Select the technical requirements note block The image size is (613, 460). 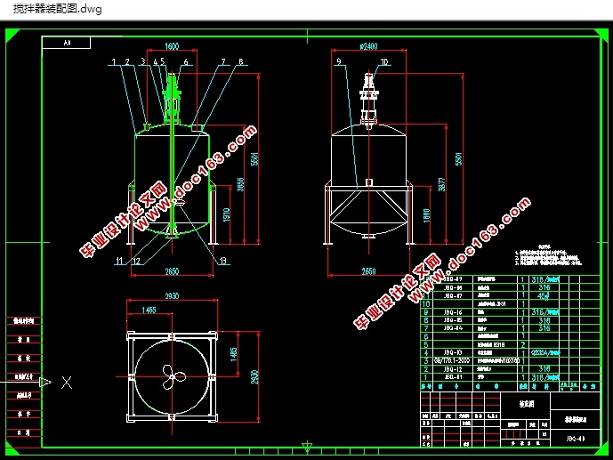tap(548, 256)
